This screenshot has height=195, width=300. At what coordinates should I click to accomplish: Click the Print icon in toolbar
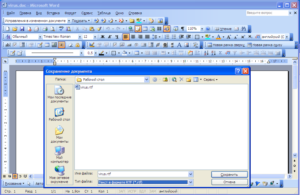[x=45, y=29]
